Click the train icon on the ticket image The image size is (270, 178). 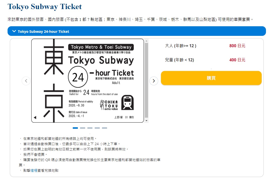point(127,102)
